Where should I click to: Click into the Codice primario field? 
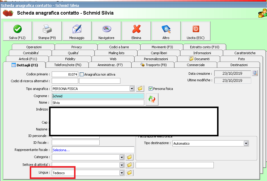pyautogui.click(x=65, y=74)
